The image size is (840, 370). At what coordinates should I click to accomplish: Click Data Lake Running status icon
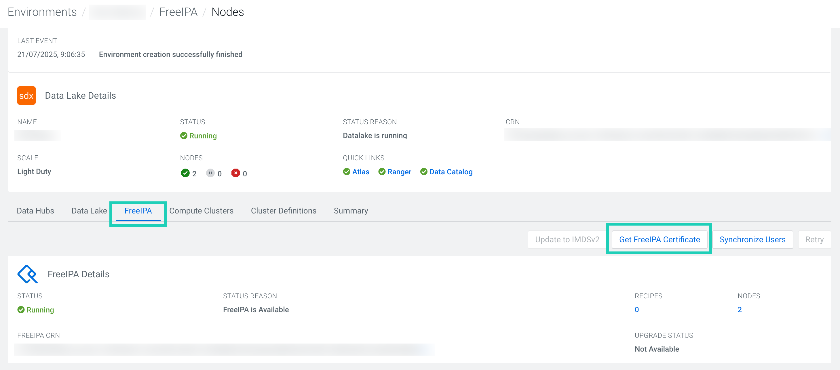184,136
